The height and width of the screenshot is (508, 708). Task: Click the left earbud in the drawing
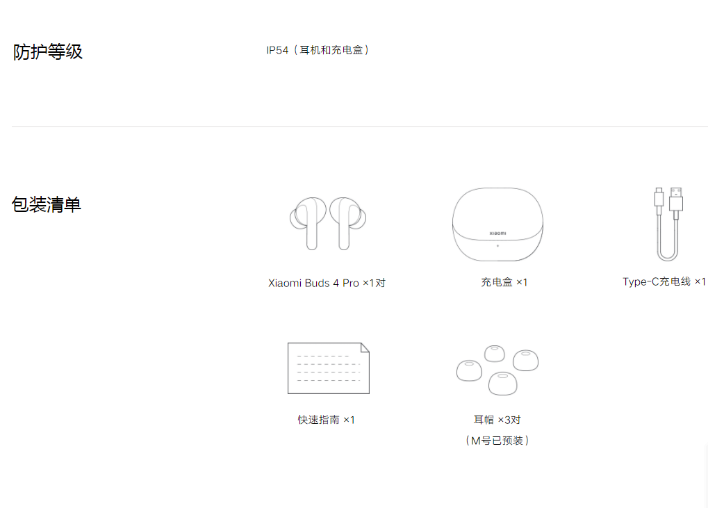coord(308,222)
